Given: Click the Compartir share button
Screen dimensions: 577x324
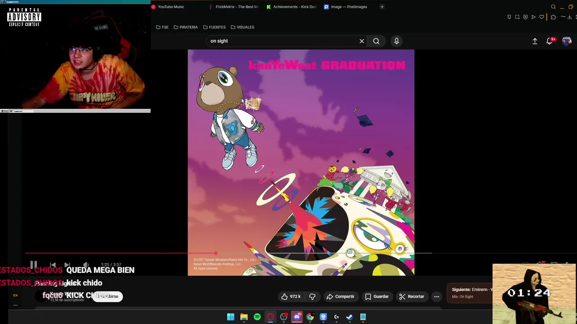Looking at the screenshot, I should tap(340, 297).
